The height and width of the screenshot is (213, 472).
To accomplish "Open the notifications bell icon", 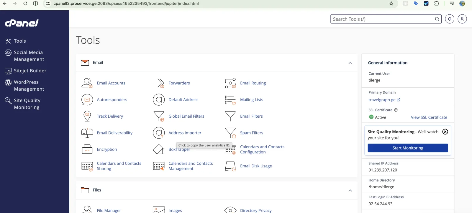I will click(x=450, y=19).
